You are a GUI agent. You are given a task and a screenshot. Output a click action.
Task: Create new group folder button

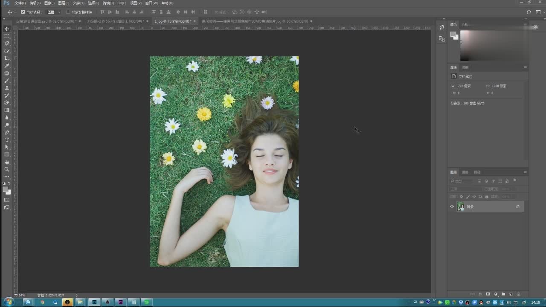(x=503, y=294)
